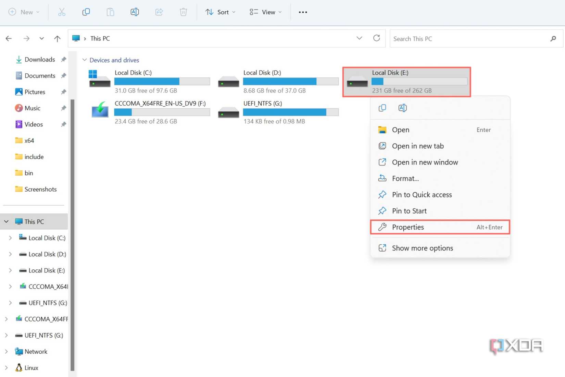Choose Open in new tab
The width and height of the screenshot is (565, 377).
(x=440, y=146)
